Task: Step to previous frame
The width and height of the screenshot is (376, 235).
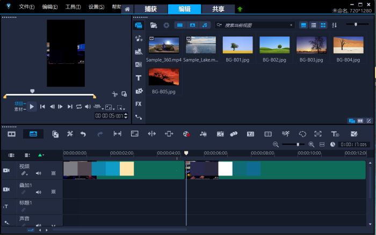Action: pos(52,107)
